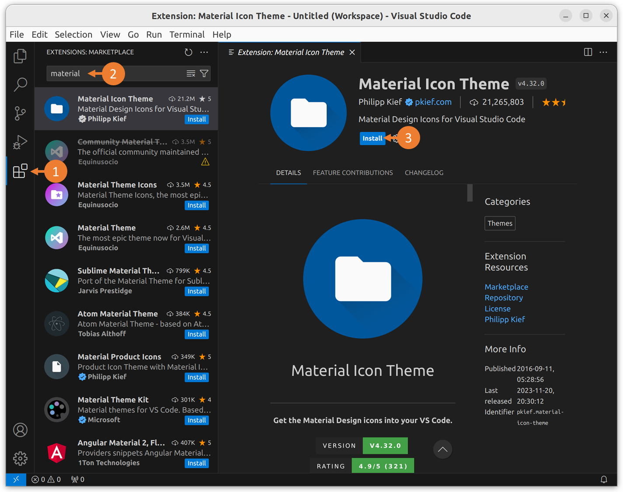Click the 21,265,803 install count
623x492 pixels.
[x=497, y=102]
